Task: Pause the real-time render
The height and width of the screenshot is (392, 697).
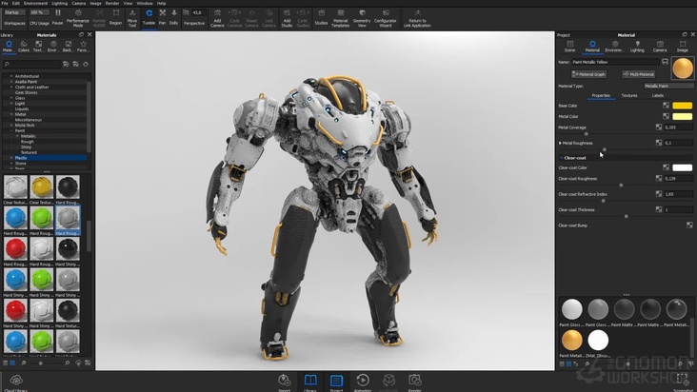Action: point(57,17)
